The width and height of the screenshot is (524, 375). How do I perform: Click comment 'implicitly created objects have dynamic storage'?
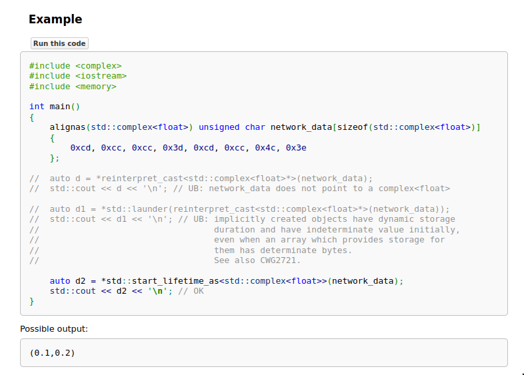coord(335,219)
